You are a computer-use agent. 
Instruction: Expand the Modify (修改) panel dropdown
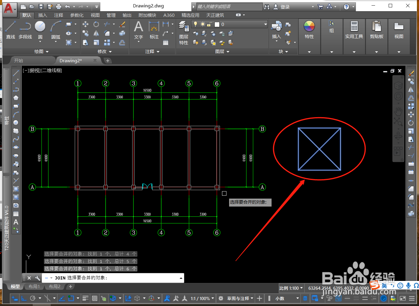pos(105,52)
